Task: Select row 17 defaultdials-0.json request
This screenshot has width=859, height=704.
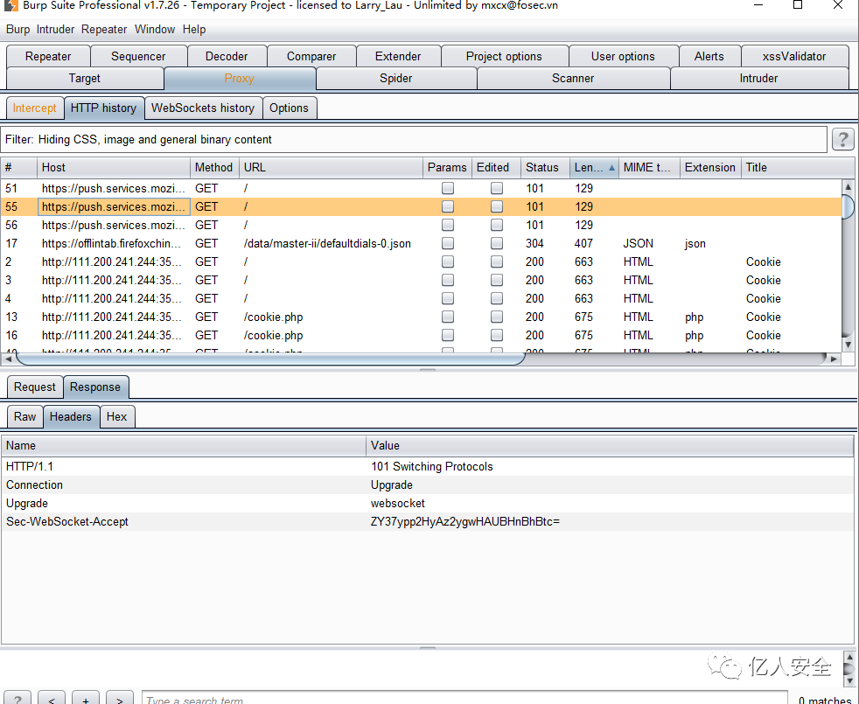Action: 421,243
